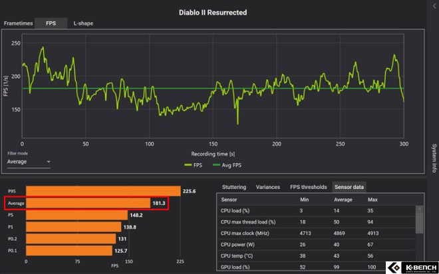Screen dimensions: 439x274
Task: Click the Min column header
Action: point(304,200)
